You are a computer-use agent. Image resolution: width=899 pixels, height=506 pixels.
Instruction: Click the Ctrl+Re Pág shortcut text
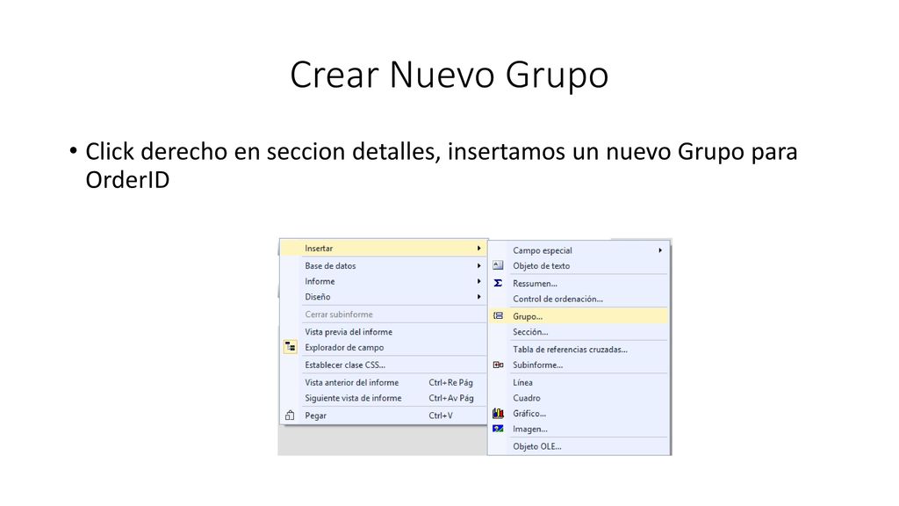point(450,382)
